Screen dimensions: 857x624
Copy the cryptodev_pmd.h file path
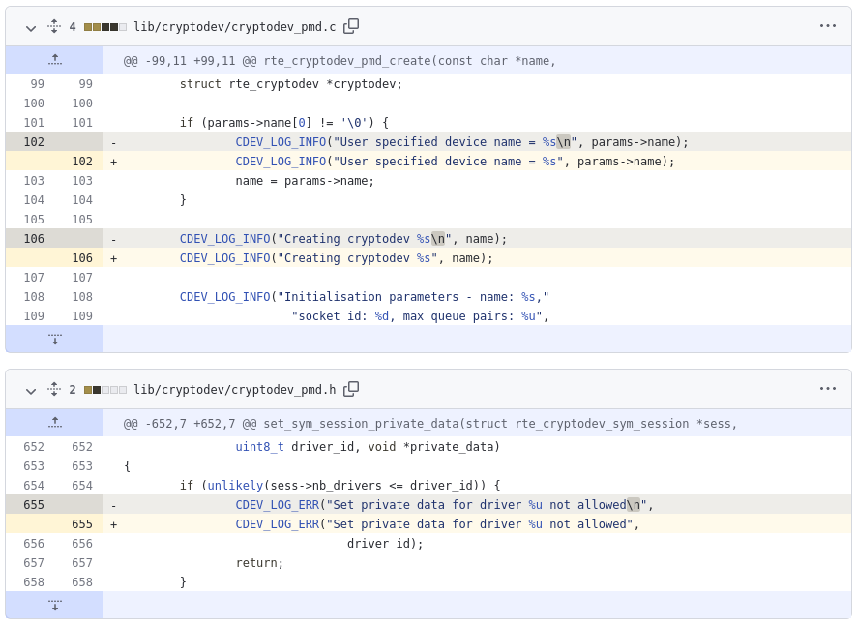click(x=351, y=390)
